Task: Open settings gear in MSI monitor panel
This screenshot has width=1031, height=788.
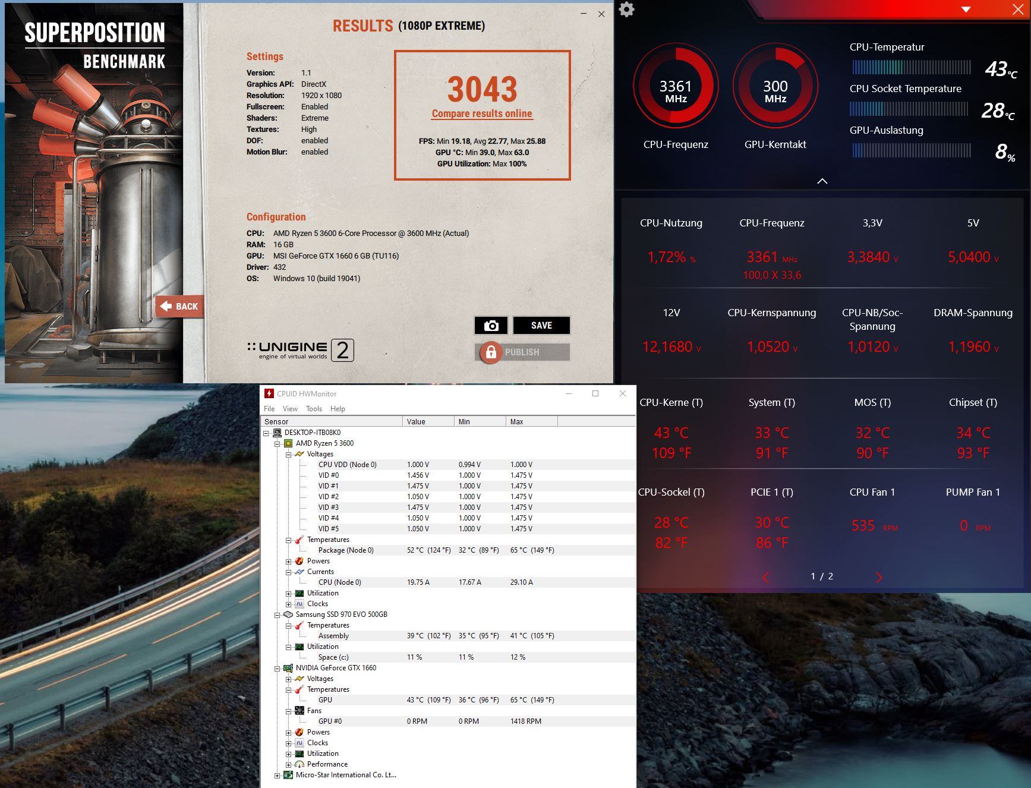Action: [x=626, y=10]
